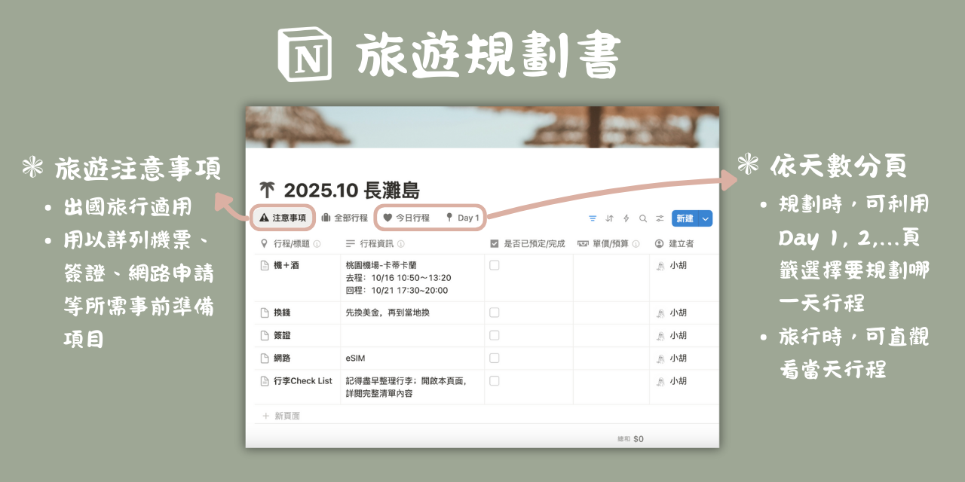Open the magnifier search icon
The image size is (965, 482).
pyautogui.click(x=643, y=218)
